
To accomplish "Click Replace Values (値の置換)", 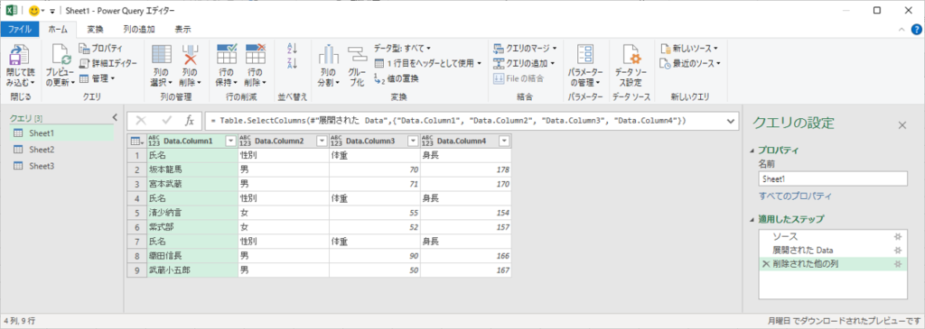I will pyautogui.click(x=397, y=78).
